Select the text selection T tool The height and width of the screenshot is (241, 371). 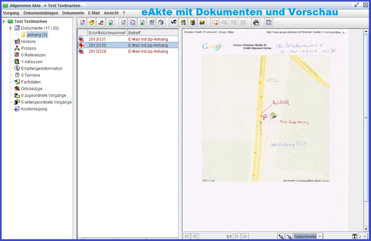click(355, 236)
